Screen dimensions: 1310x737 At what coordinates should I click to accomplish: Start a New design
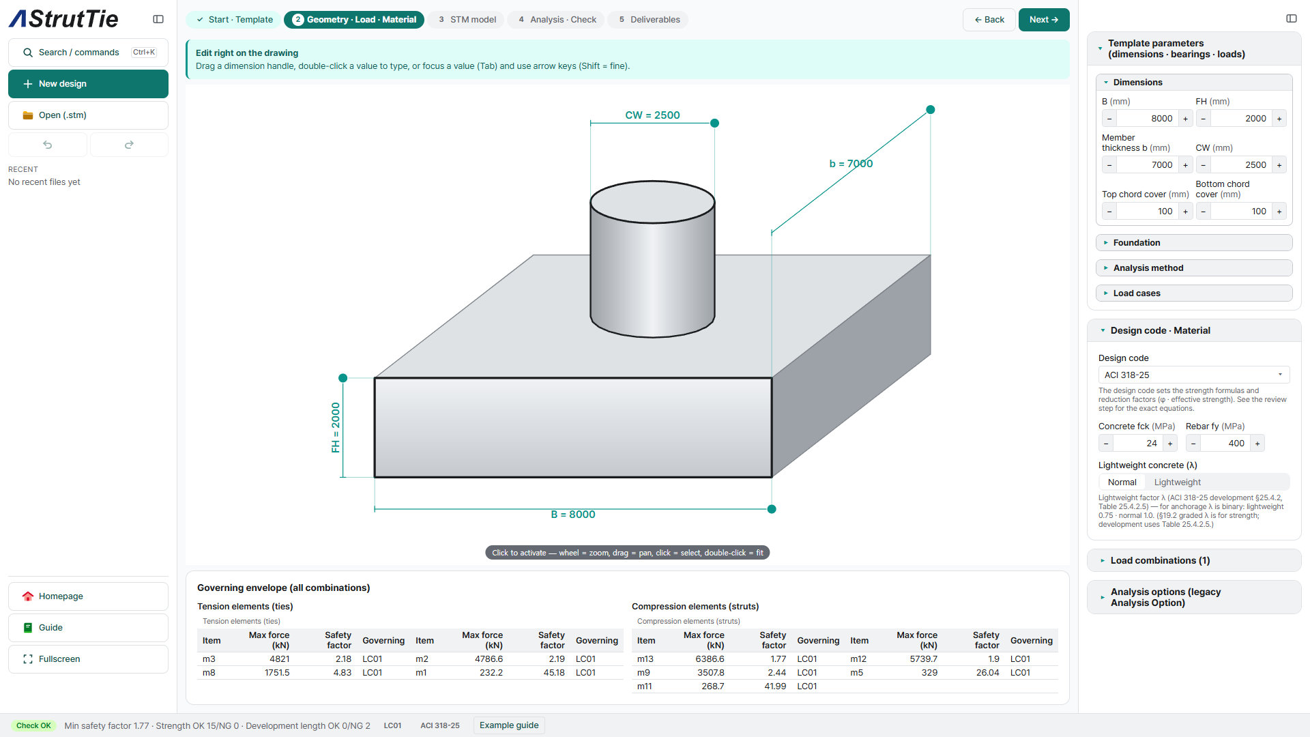[88, 84]
